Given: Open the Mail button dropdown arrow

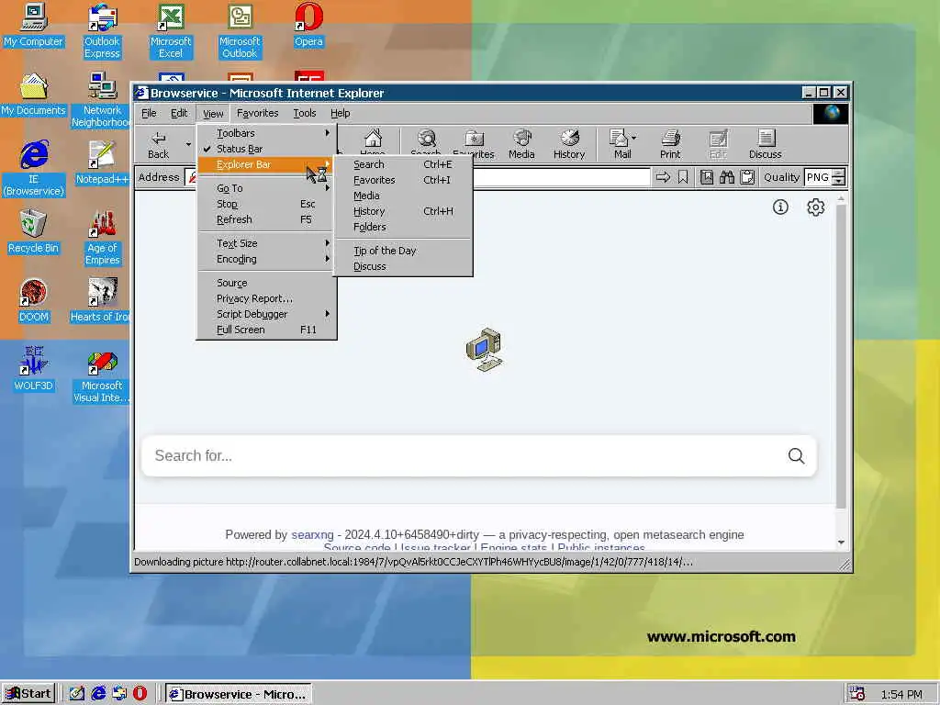Looking at the screenshot, I should point(633,138).
